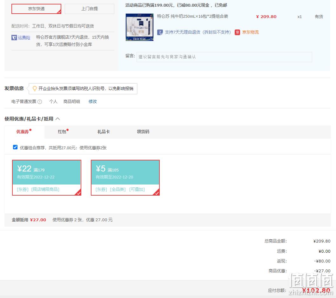Collapse the 使用优惠/礼品卡/抵用 section
336x298 pixels.
click(58, 119)
